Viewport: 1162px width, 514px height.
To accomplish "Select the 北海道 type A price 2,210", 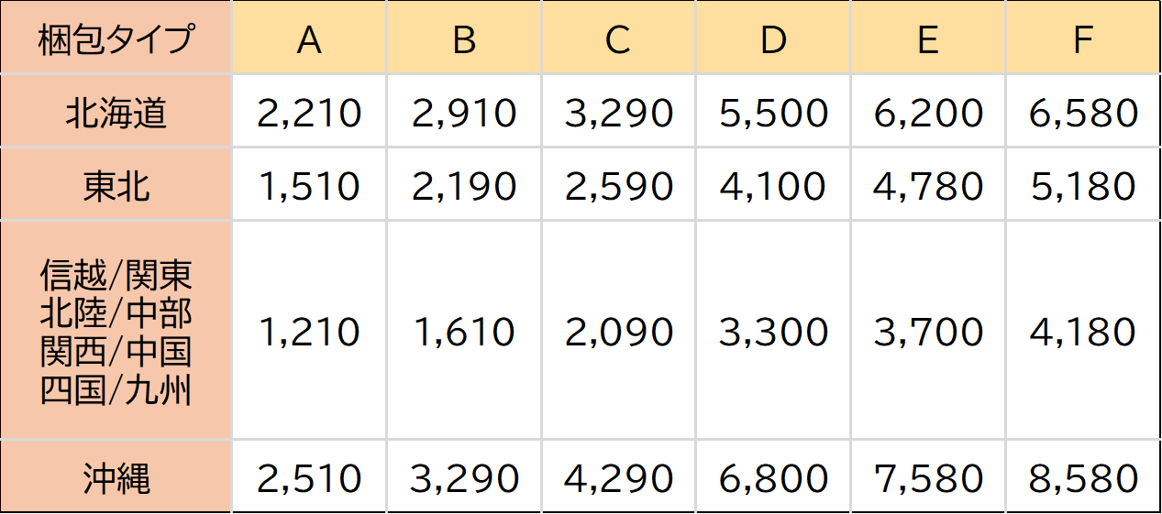I will click(x=309, y=114).
